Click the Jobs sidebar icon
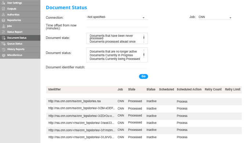Image resolution: width=246 pixels, height=143 pixels. 3,26
